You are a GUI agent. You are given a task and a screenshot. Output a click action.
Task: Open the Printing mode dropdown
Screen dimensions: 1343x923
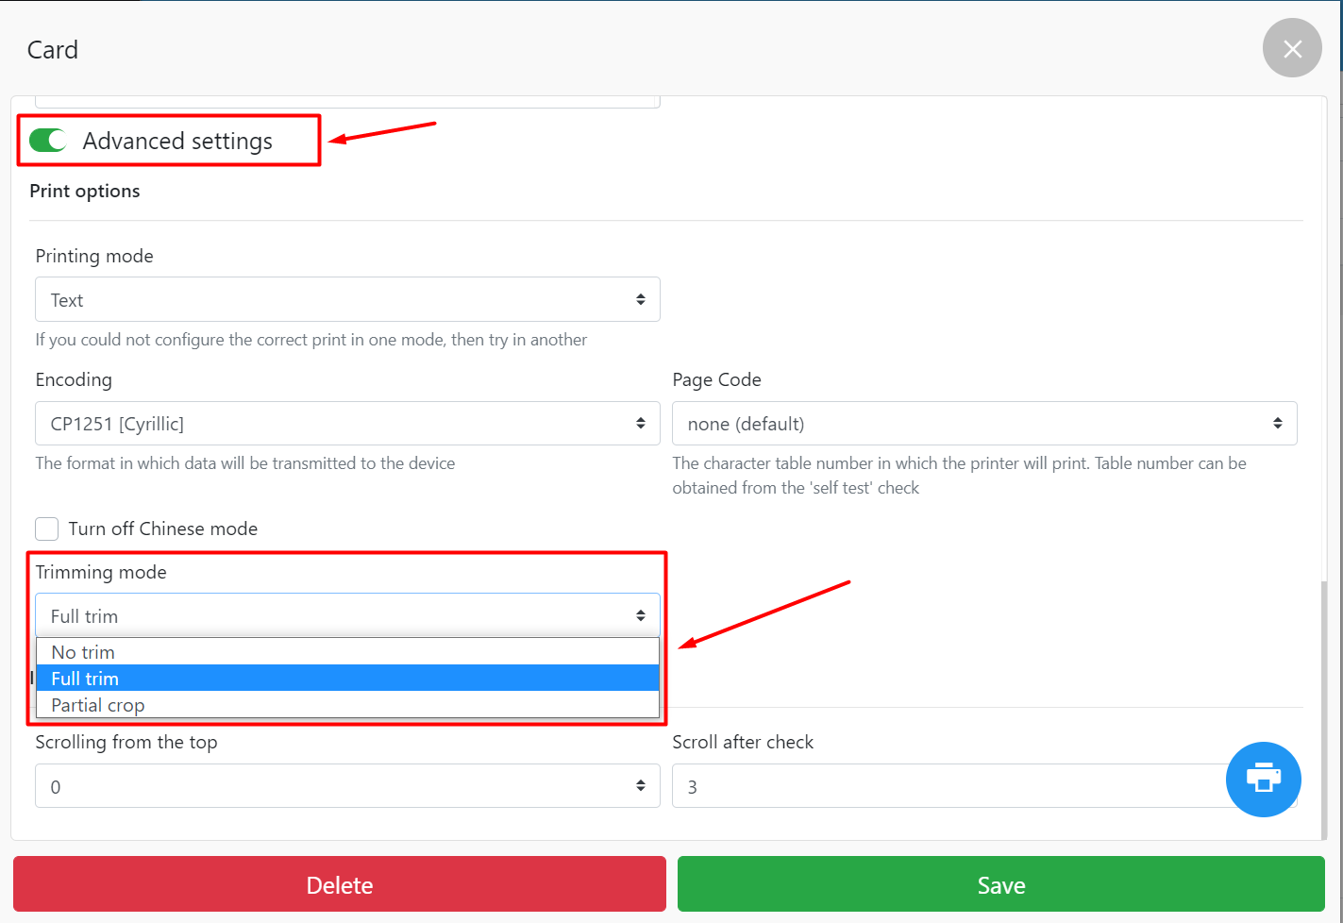pos(346,300)
